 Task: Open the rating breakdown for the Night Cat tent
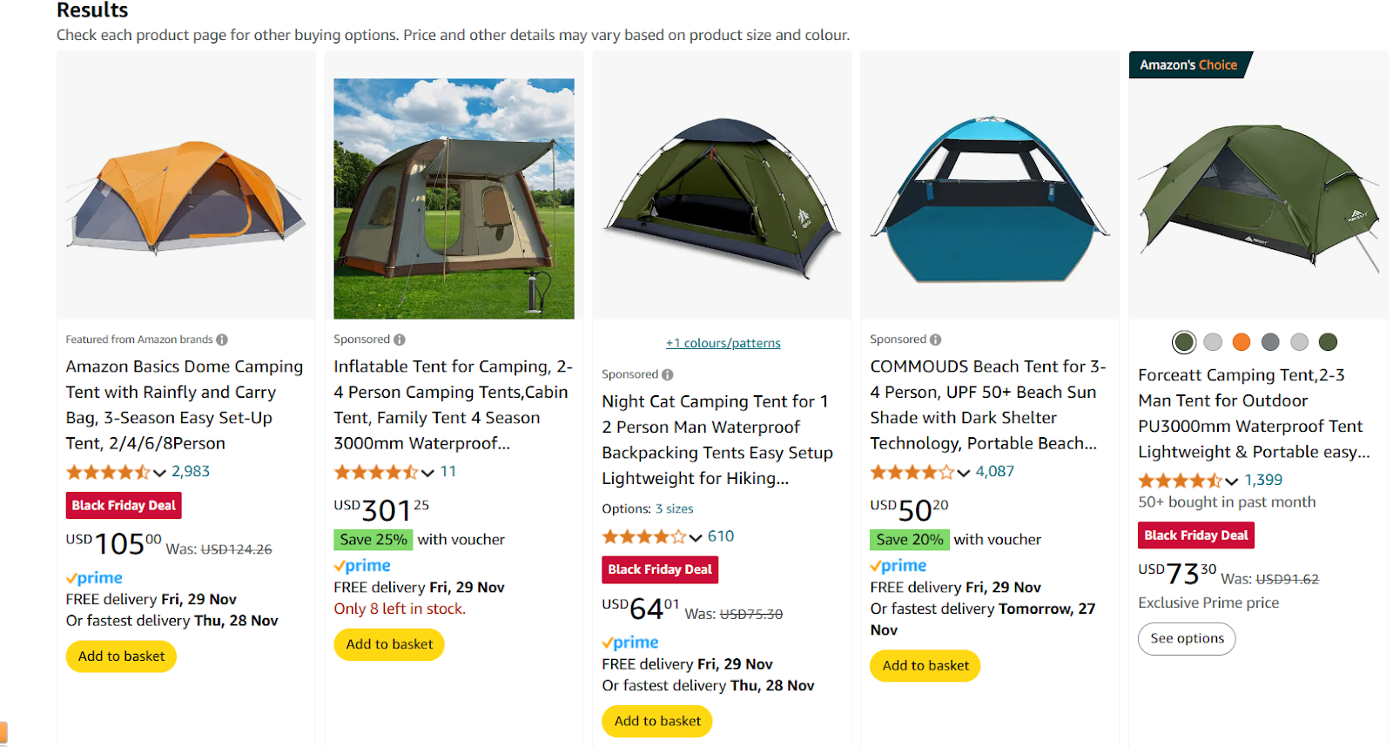click(x=694, y=536)
